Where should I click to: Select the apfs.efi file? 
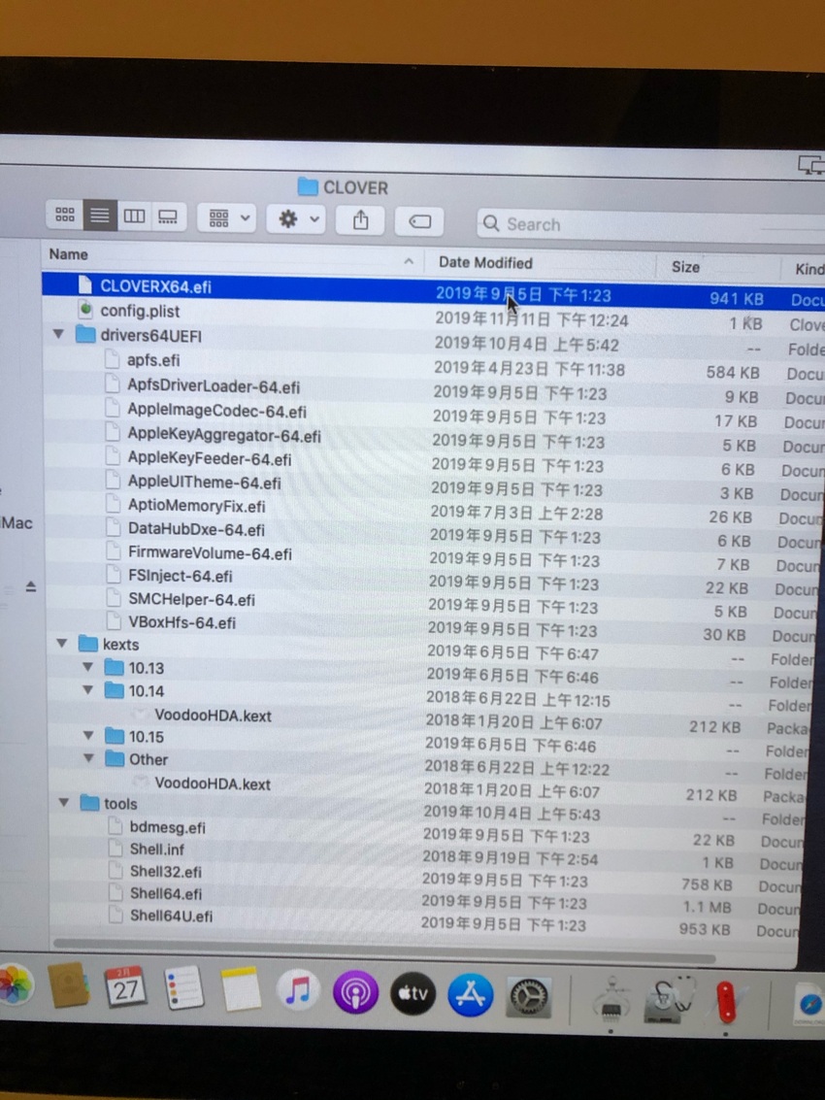pos(153,360)
